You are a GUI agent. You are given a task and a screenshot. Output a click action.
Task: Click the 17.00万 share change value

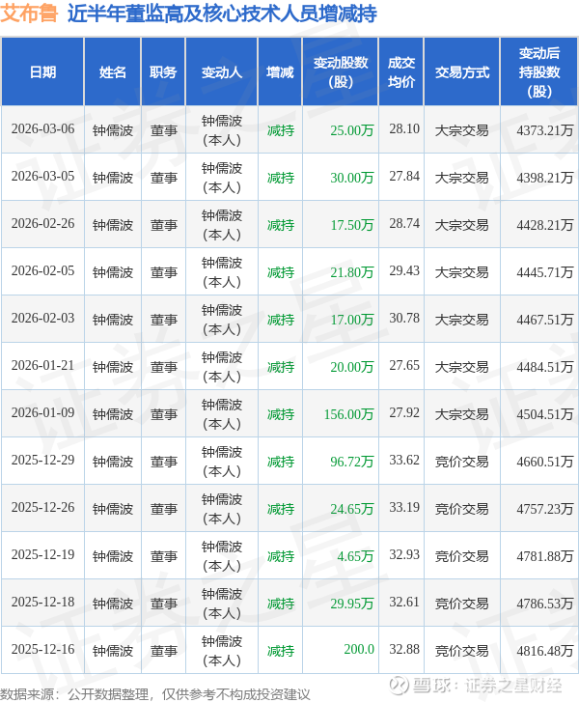(x=352, y=320)
